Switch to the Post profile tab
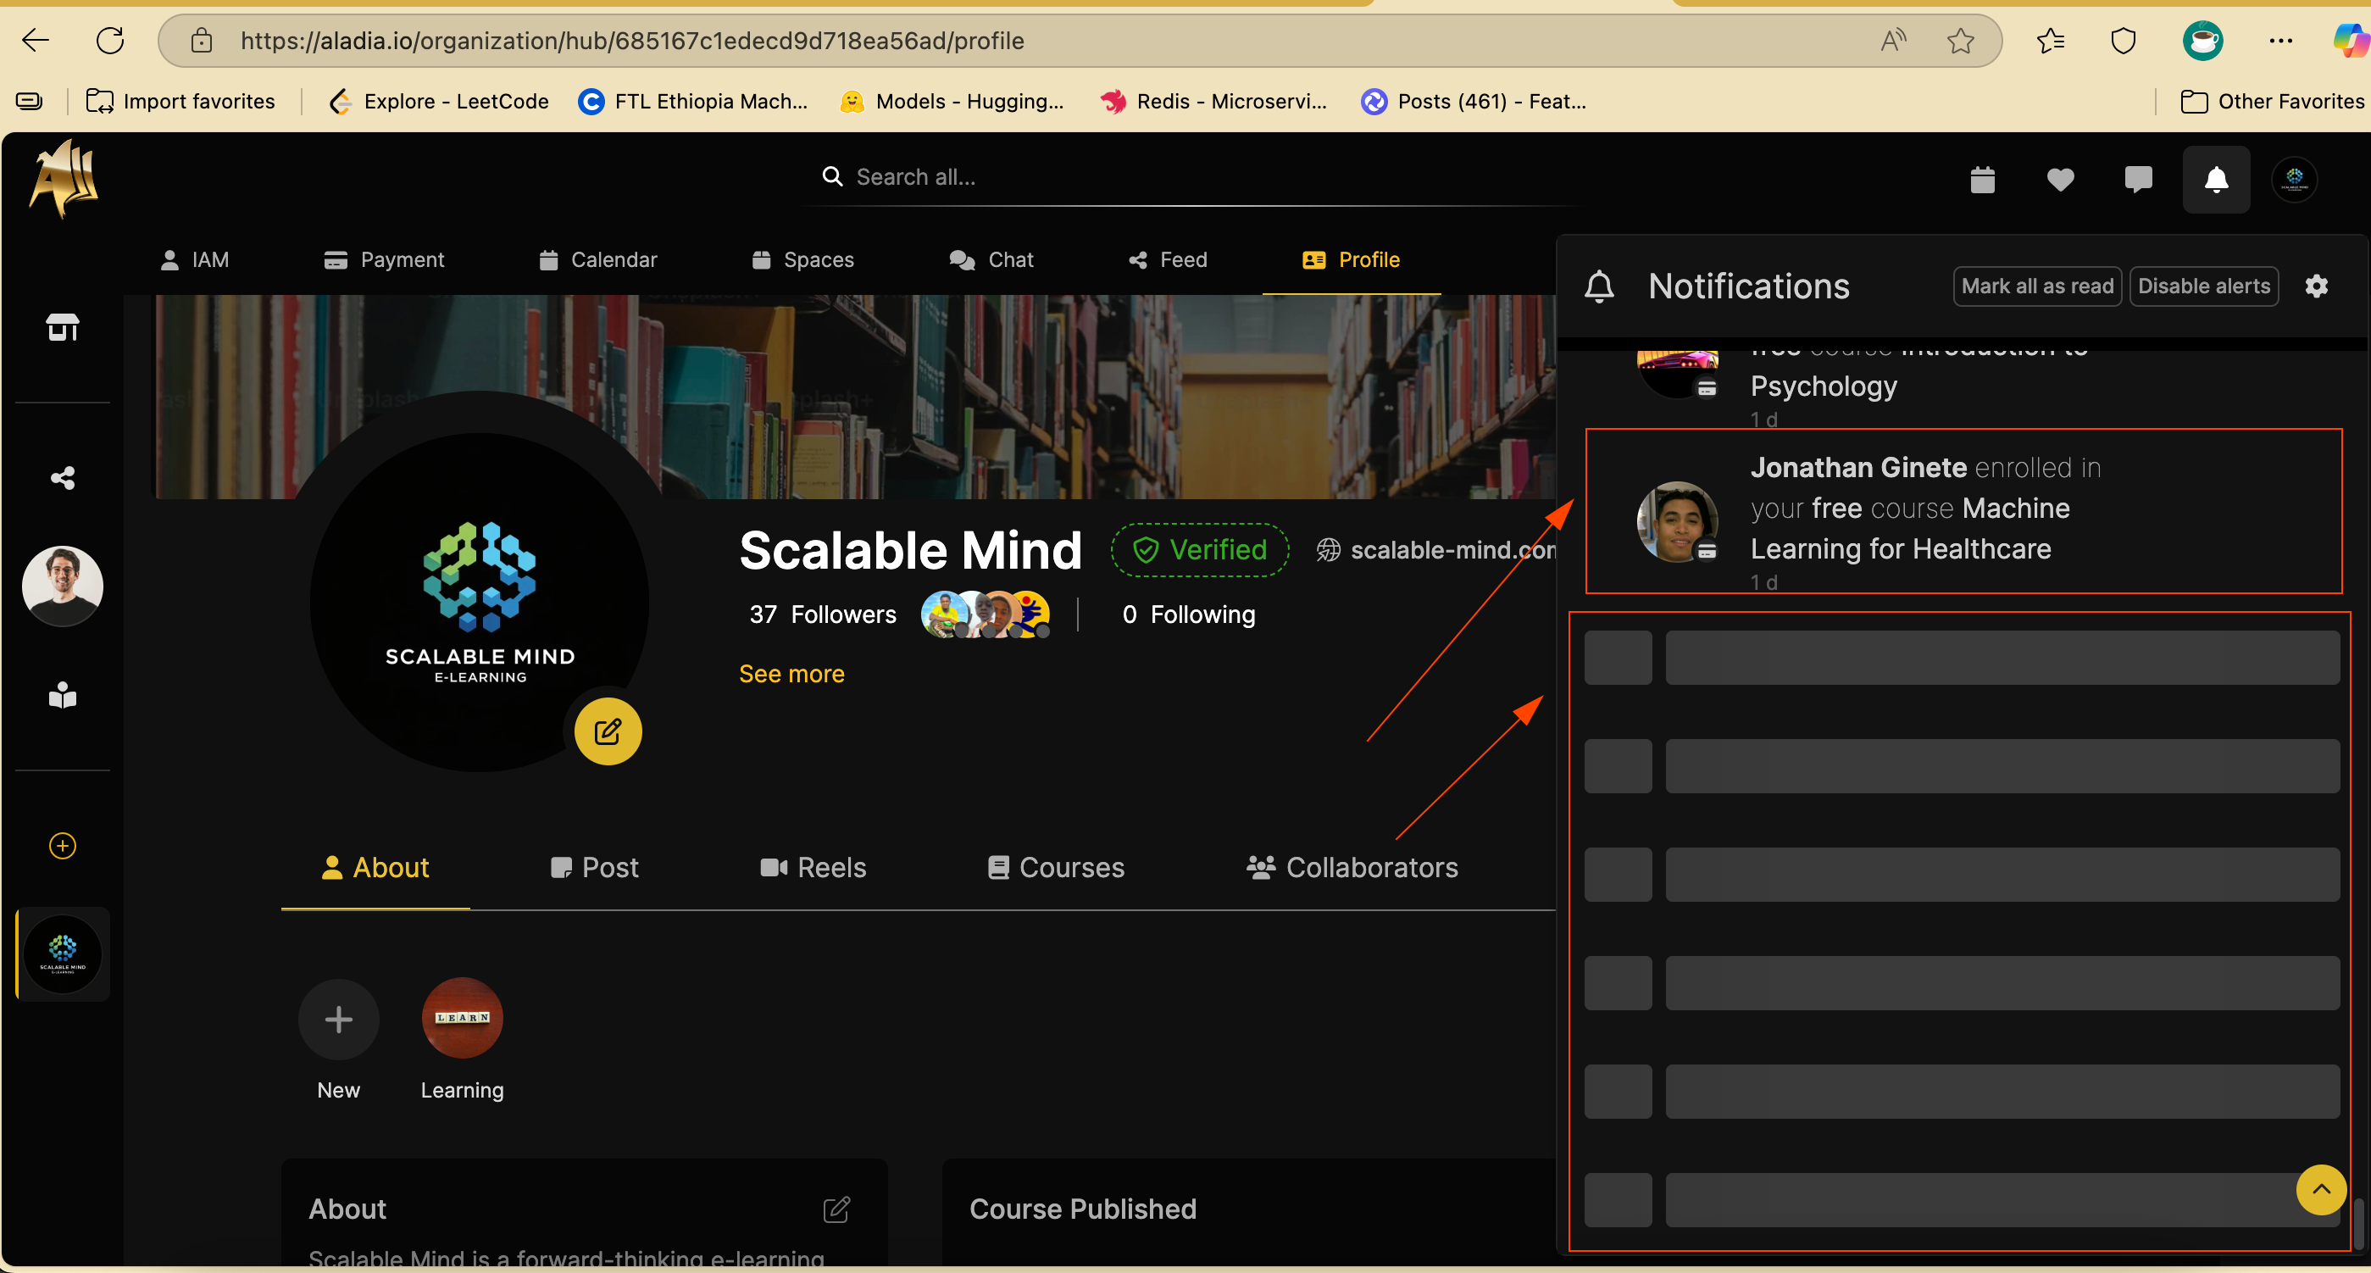 [x=595, y=868]
